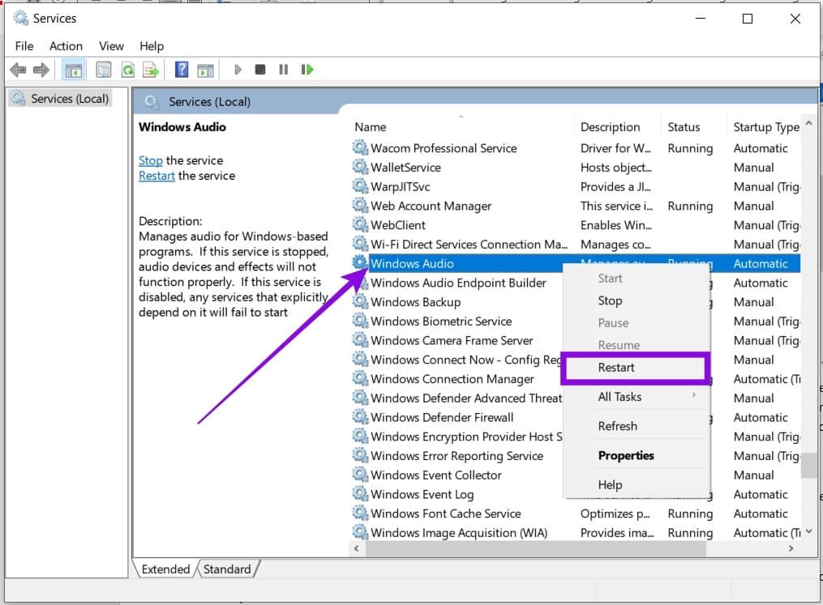Click the Forward arrow toolbar icon
Viewport: 823px width, 605px height.
click(41, 69)
